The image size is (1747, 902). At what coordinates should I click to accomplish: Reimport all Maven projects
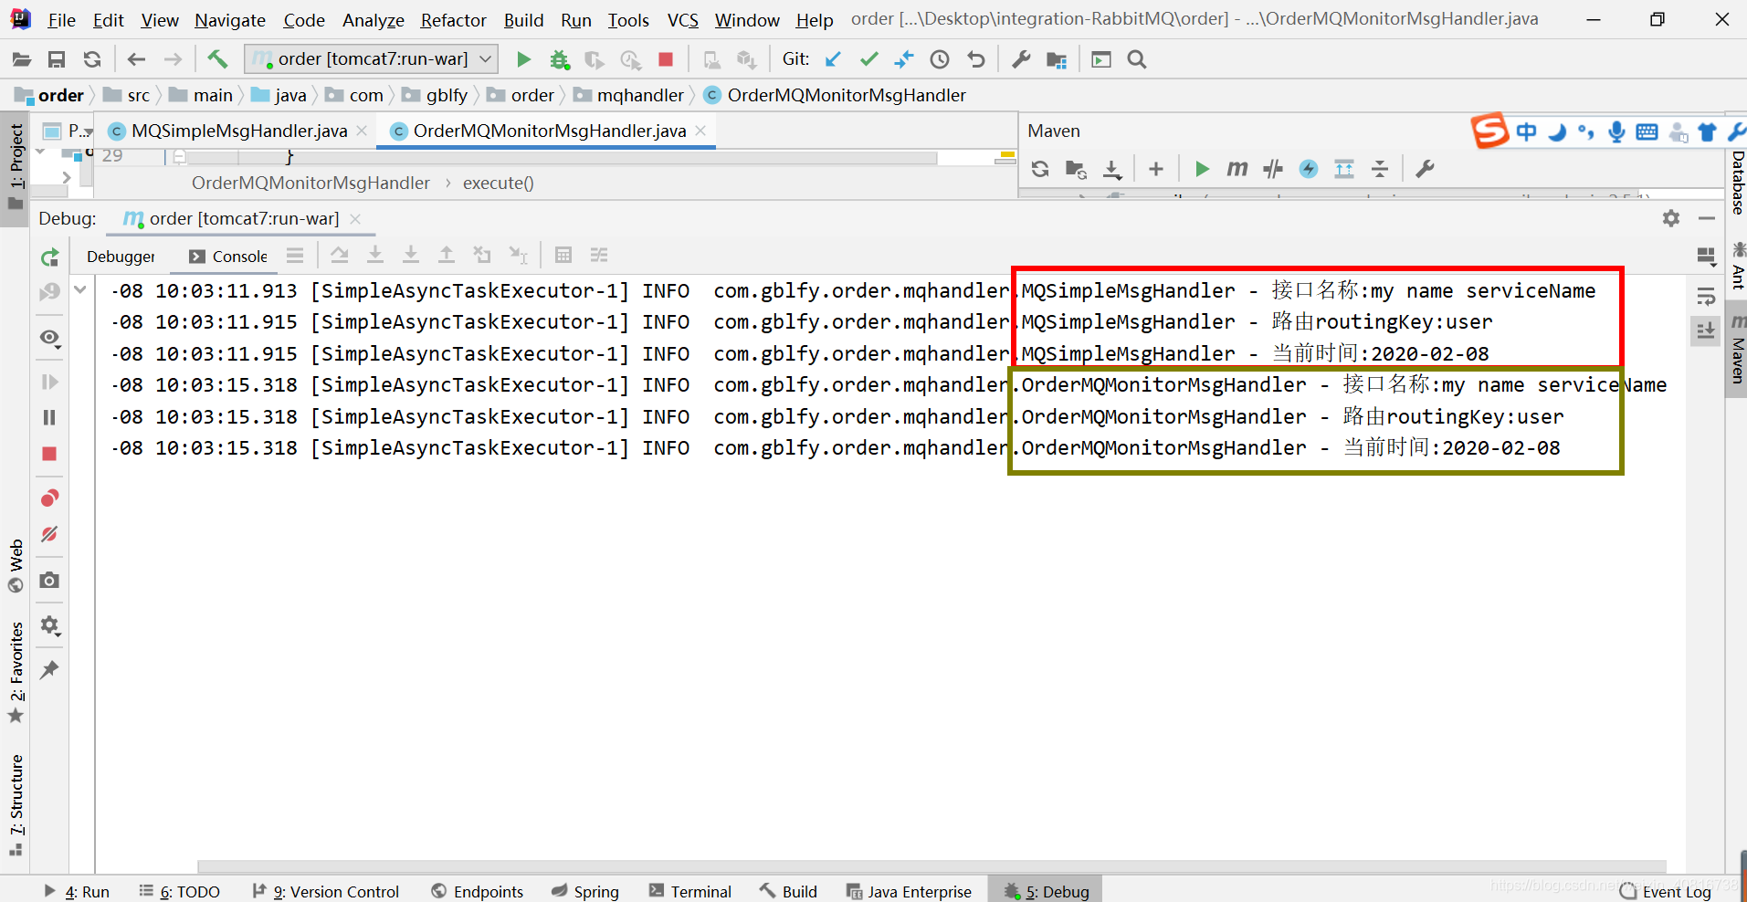1040,169
